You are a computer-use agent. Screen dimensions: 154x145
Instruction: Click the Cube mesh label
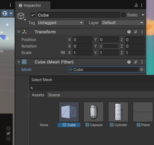pyautogui.click(x=69, y=125)
